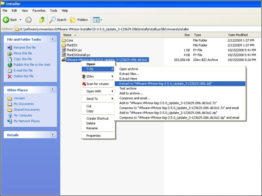Viewport: 262px width, 196px height.
Task: Open the View menu
Action: pos(25,11)
